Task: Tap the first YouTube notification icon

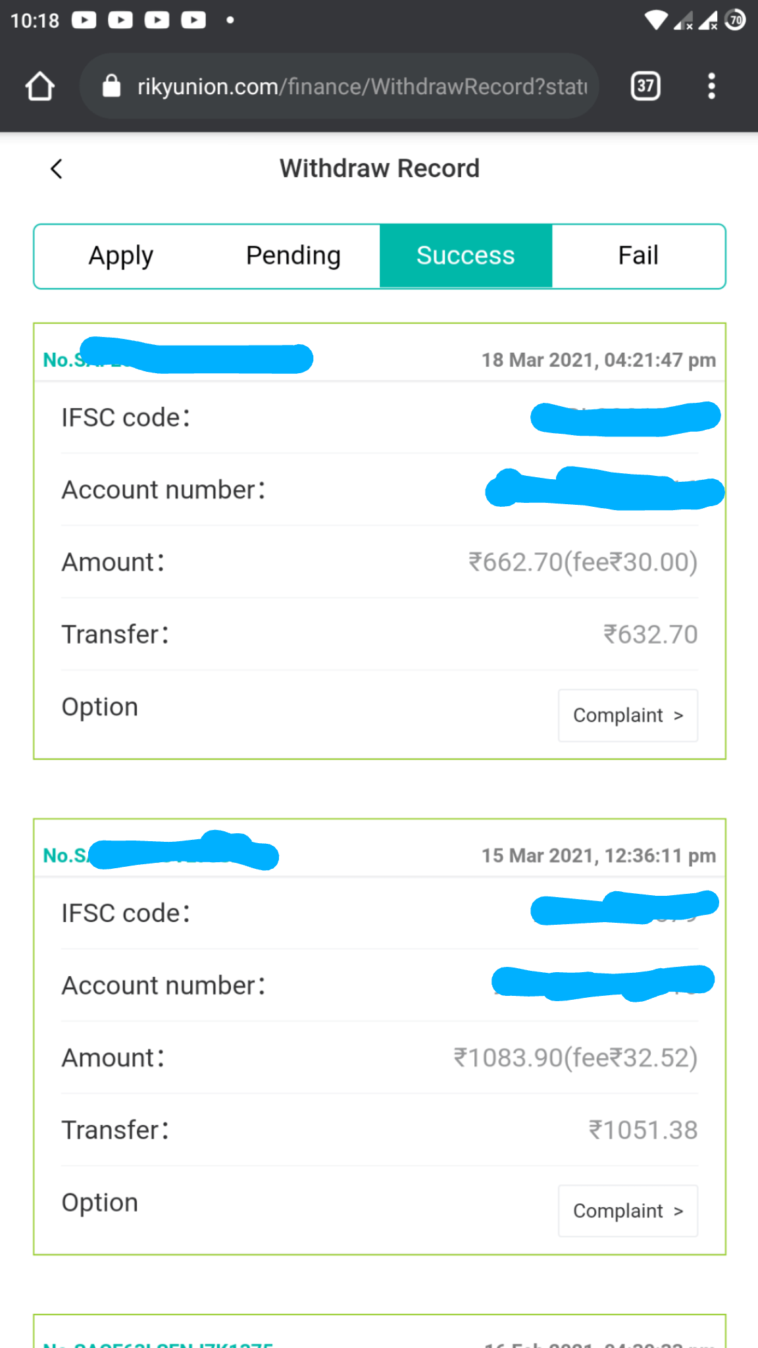Action: (x=84, y=20)
